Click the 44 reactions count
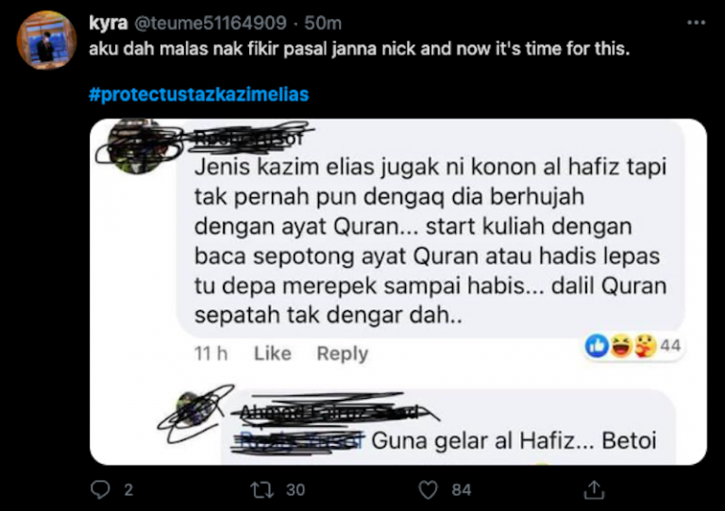The width and height of the screenshot is (725, 511). pyautogui.click(x=670, y=346)
